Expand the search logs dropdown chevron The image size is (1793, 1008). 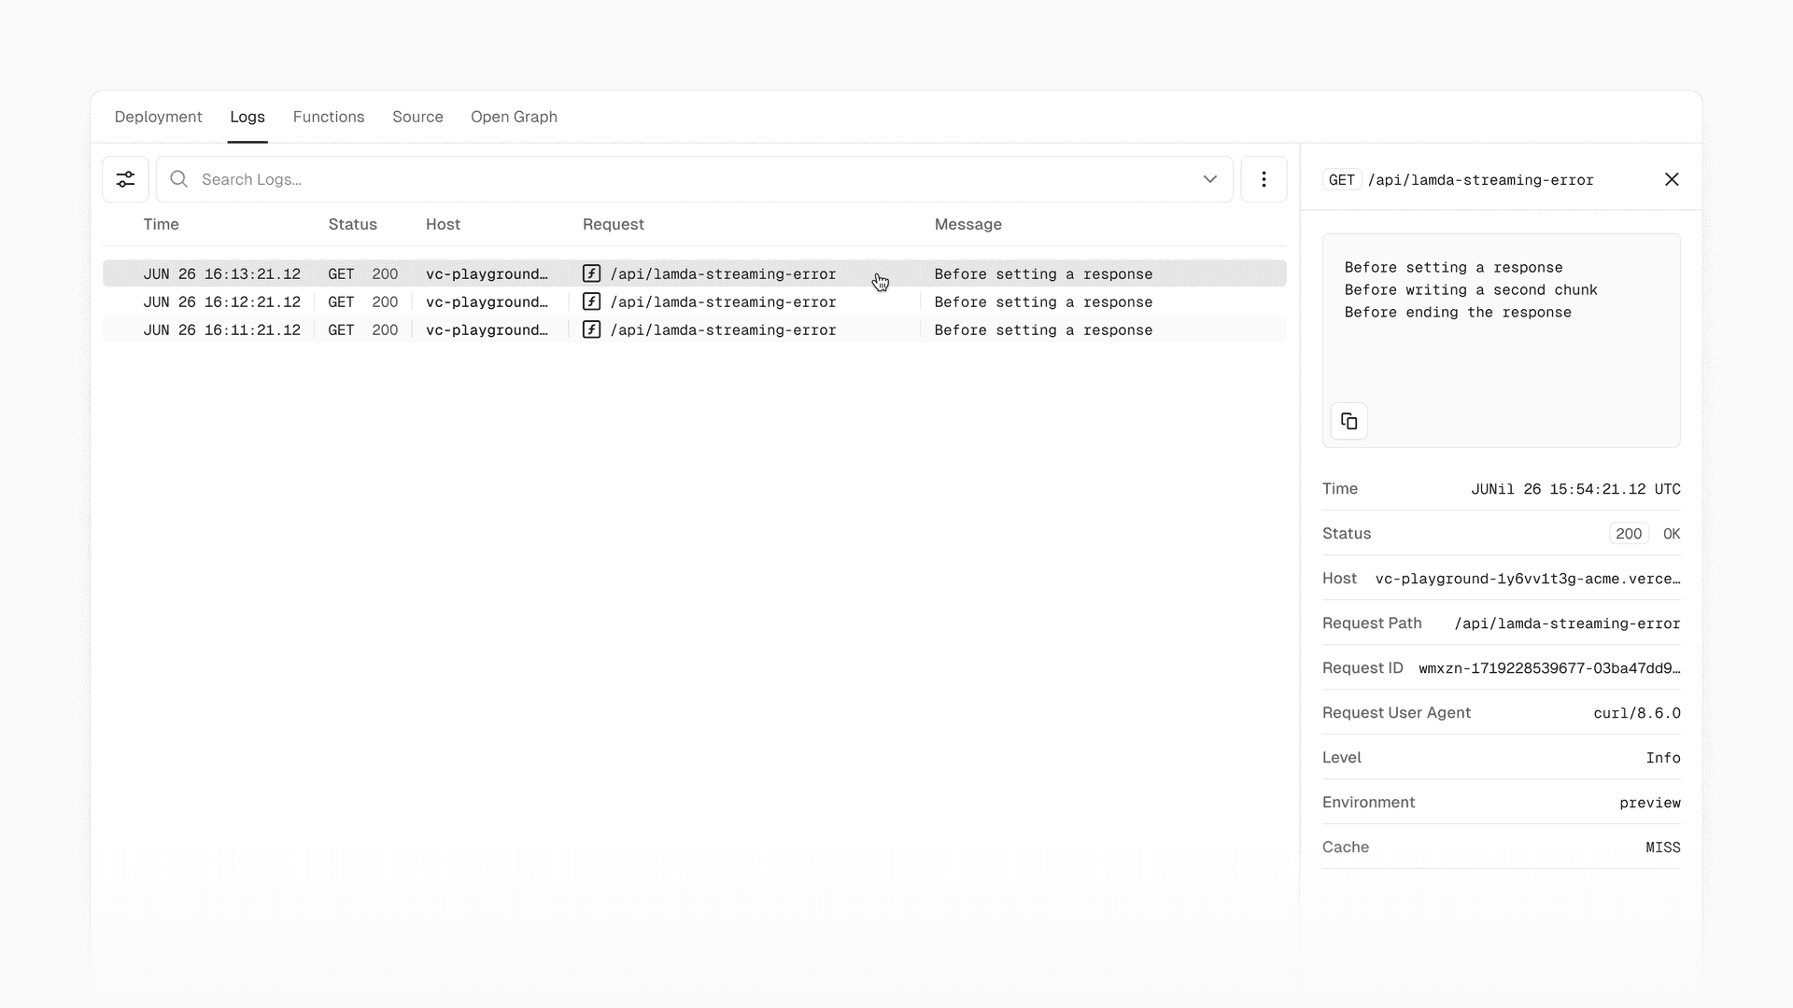point(1209,179)
